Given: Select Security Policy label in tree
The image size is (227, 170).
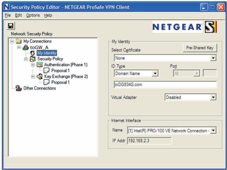Looking at the screenshot, I should (x=50, y=59).
